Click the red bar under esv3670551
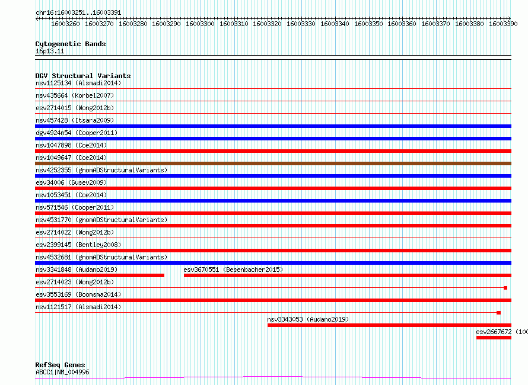 (x=348, y=275)
